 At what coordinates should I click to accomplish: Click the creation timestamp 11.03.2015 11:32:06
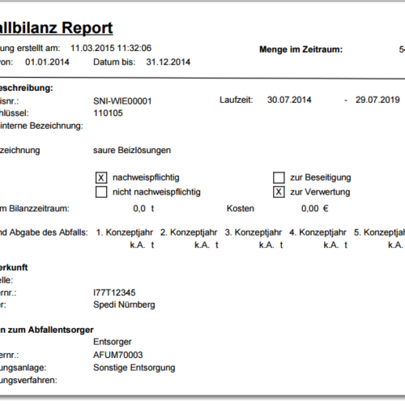111,48
